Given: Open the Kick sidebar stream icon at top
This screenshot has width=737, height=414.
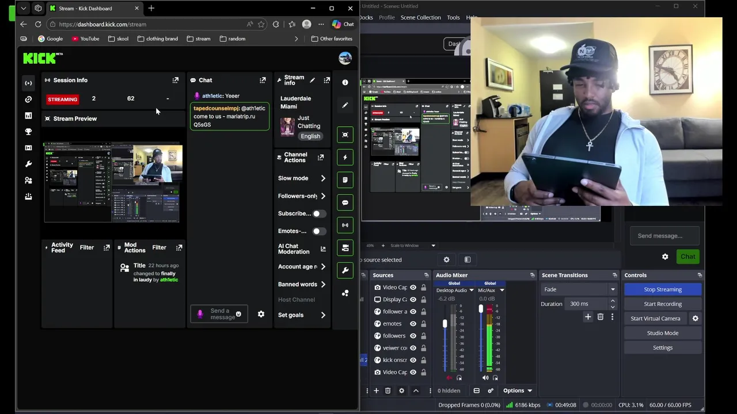Looking at the screenshot, I should point(28,83).
